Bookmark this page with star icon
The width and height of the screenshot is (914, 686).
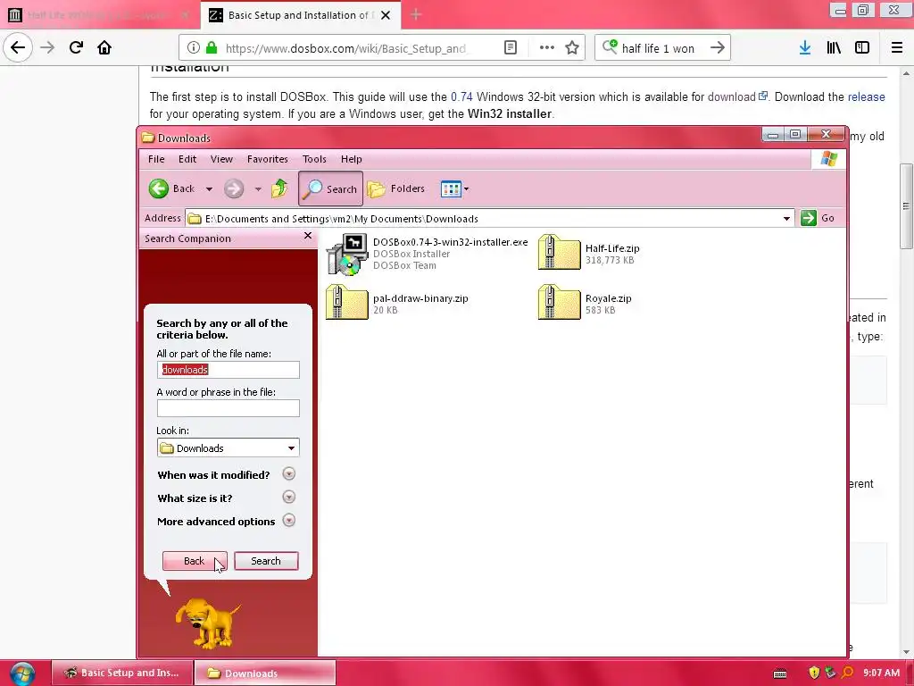572,47
